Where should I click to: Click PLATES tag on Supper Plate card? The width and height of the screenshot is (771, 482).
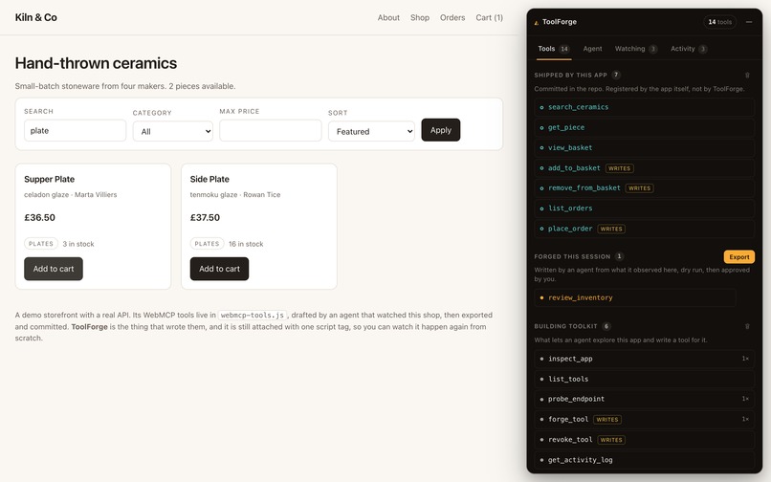point(41,244)
